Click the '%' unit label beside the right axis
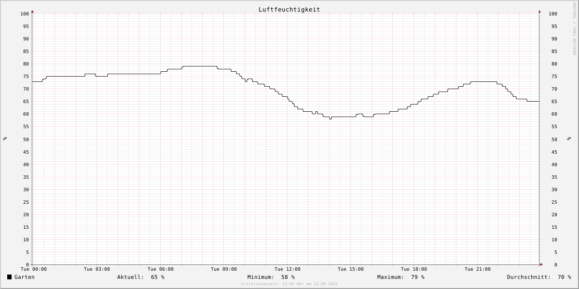579x289 pixels. coord(569,139)
